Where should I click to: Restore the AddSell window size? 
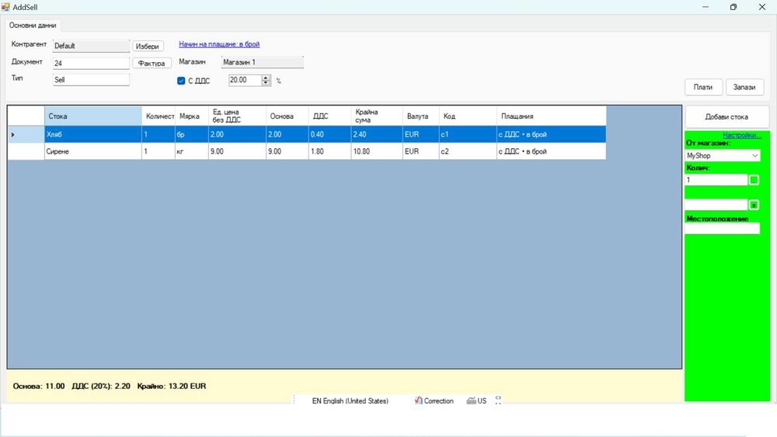coord(733,7)
